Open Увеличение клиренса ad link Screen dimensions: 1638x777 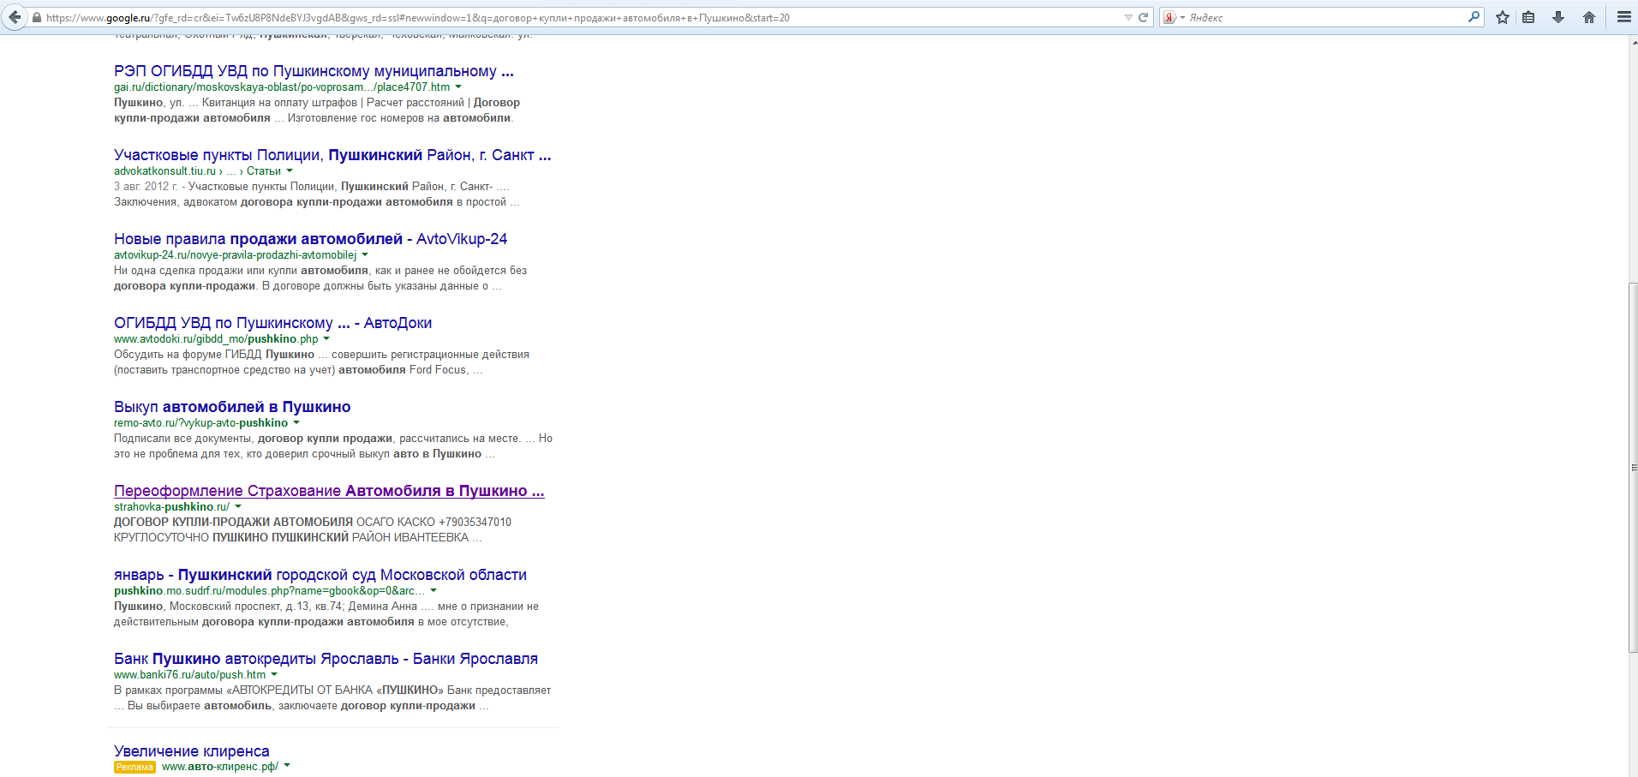click(x=192, y=751)
